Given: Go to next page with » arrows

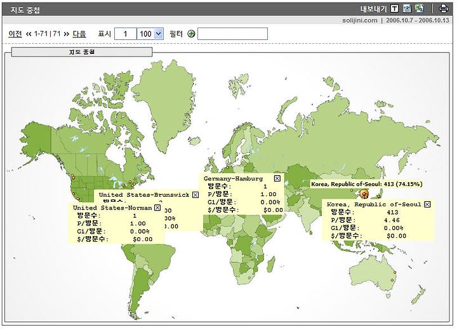Looking at the screenshot, I should (67, 34).
